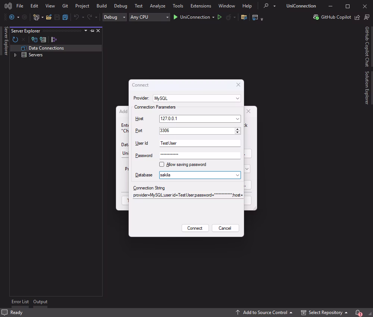Open the Undo history dropdown arrow
Image resolution: width=373 pixels, height=317 pixels.
coord(83,17)
